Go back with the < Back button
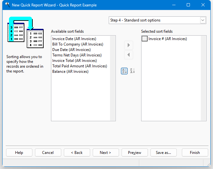The height and width of the screenshot is (169, 213). click(x=77, y=153)
